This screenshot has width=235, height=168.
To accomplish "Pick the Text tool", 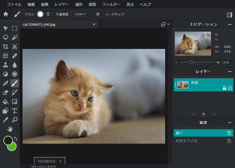I will point(14,111).
